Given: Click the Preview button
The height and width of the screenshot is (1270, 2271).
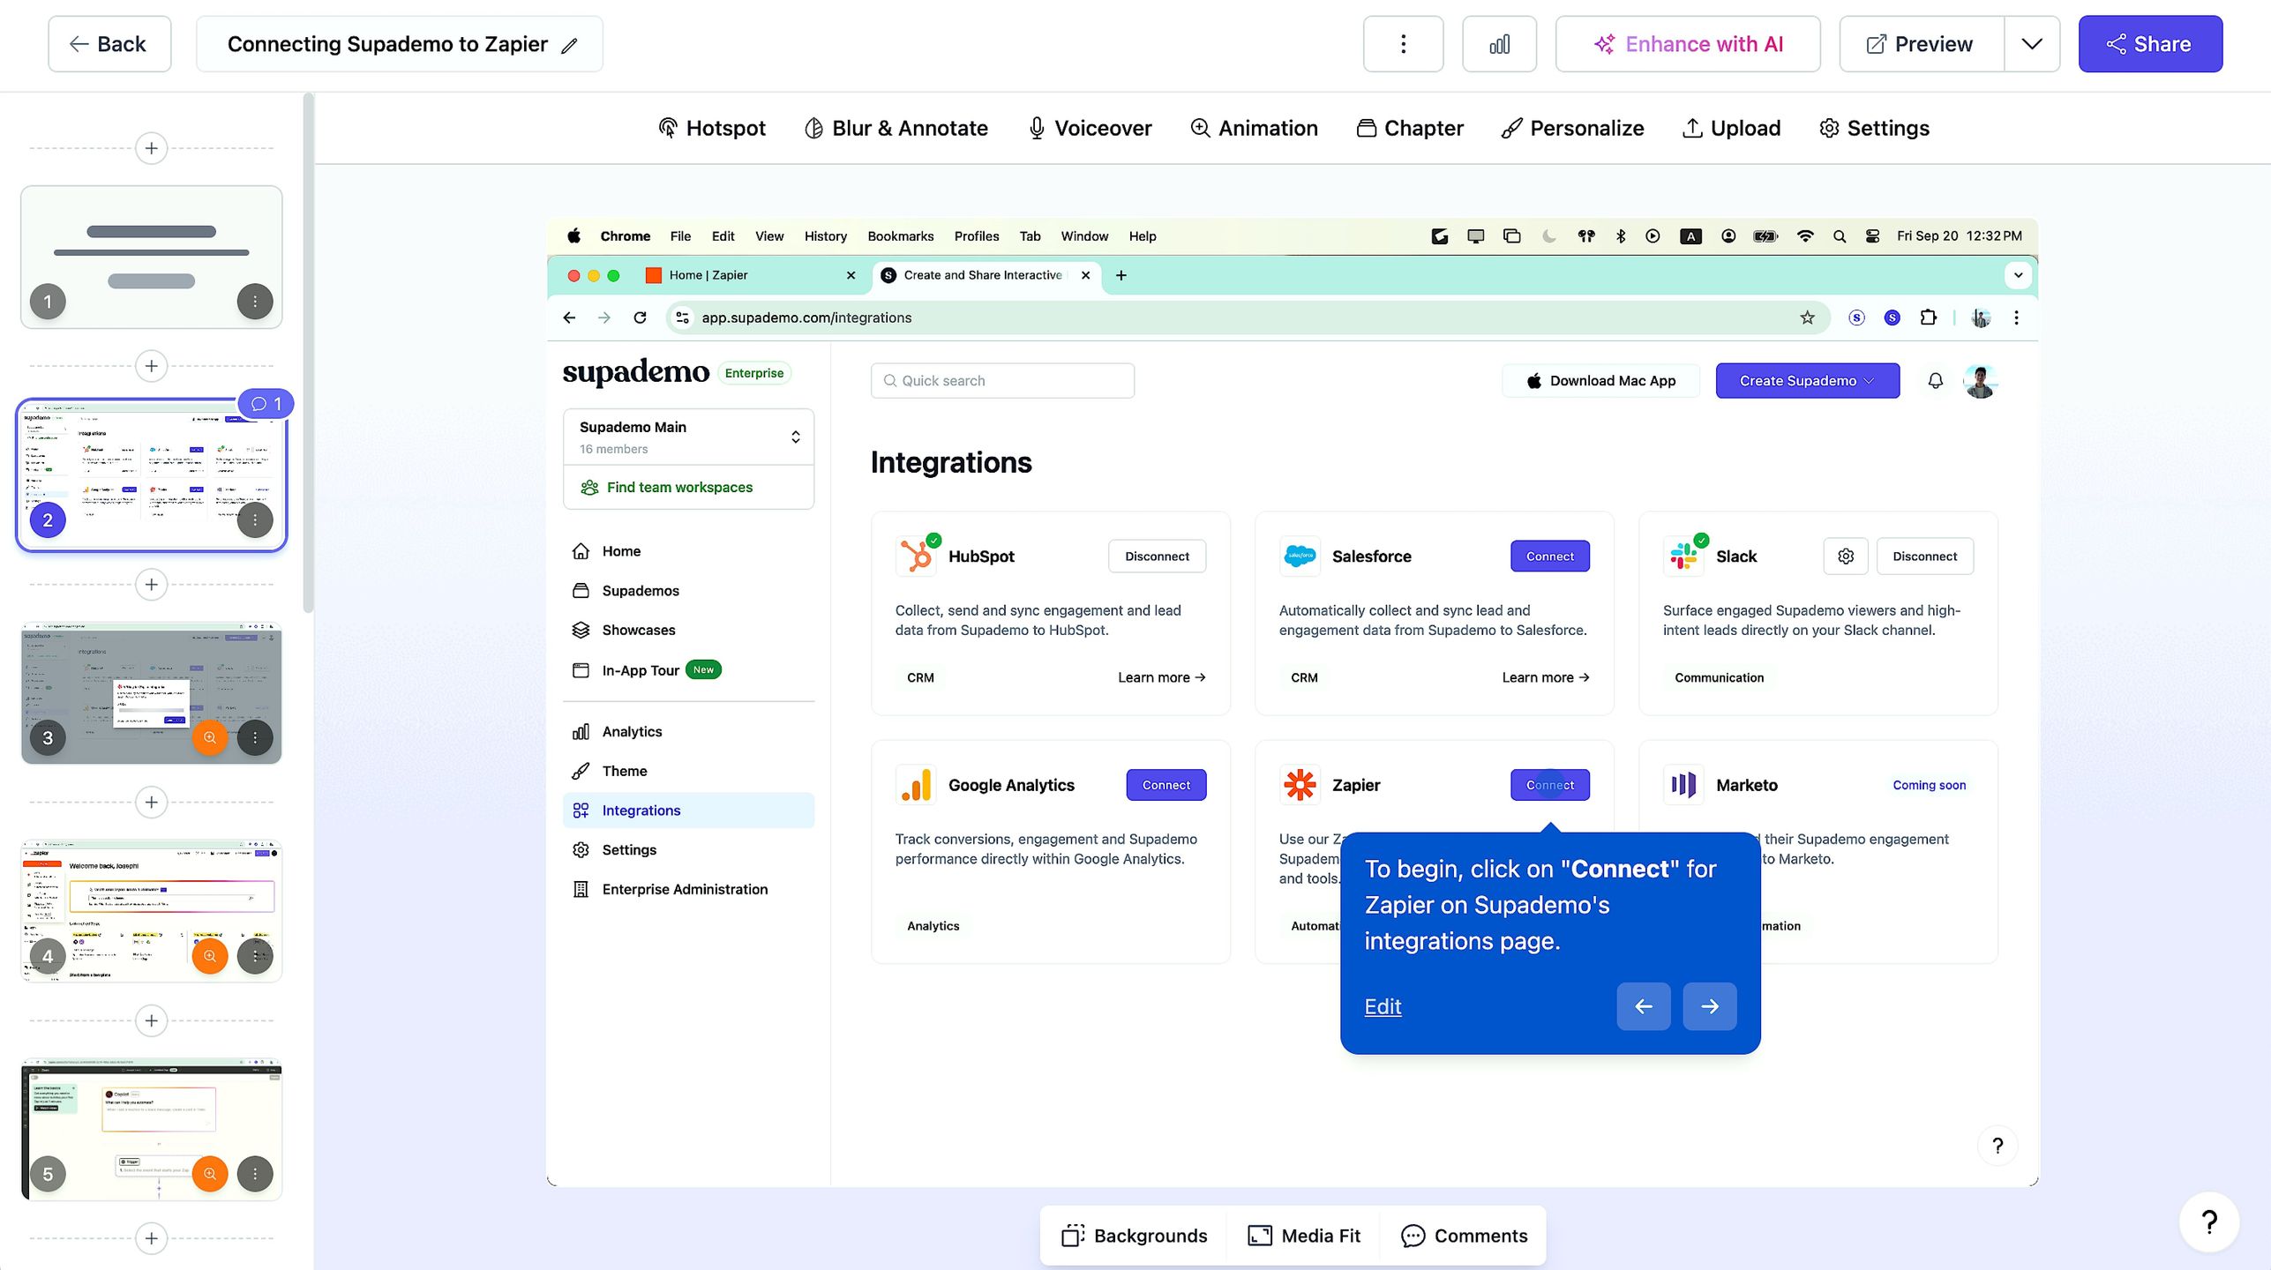Looking at the screenshot, I should pos(1921,44).
